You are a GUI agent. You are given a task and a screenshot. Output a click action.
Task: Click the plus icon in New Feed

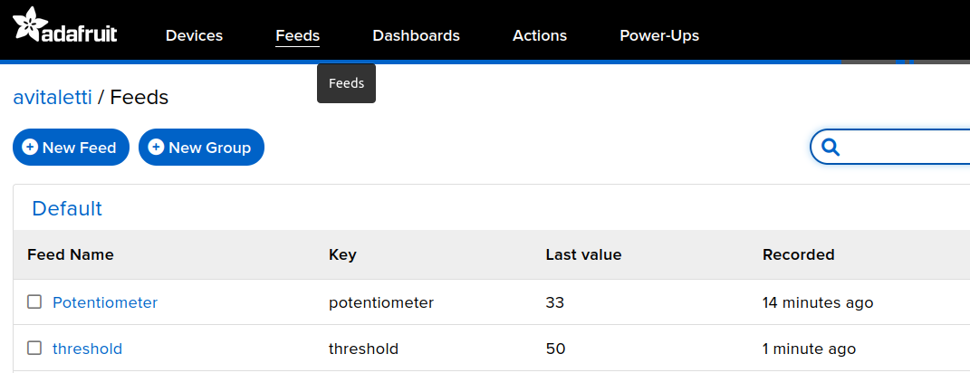click(x=30, y=147)
